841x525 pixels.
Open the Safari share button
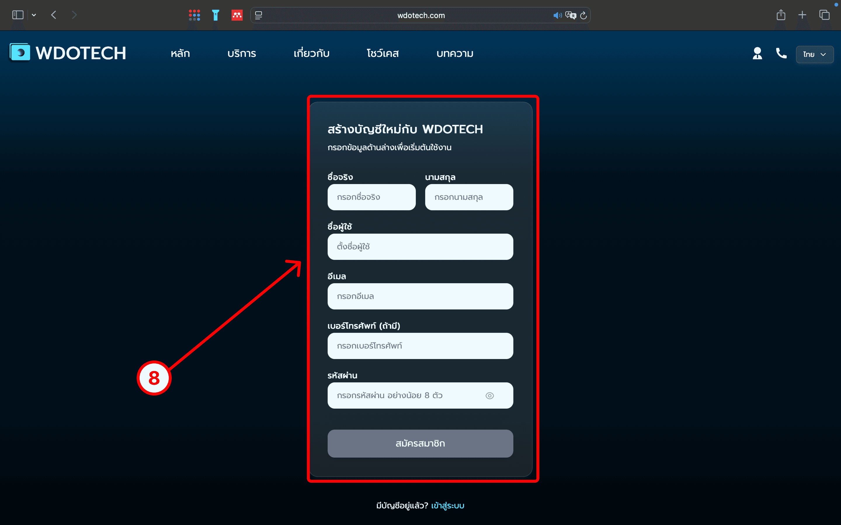click(781, 15)
